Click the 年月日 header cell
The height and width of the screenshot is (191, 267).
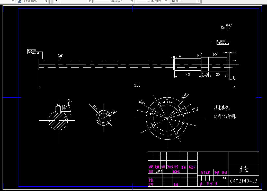[192, 167]
